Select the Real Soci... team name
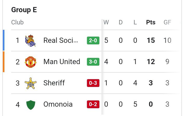Viewport: 184px width, 116px height. [x=61, y=40]
